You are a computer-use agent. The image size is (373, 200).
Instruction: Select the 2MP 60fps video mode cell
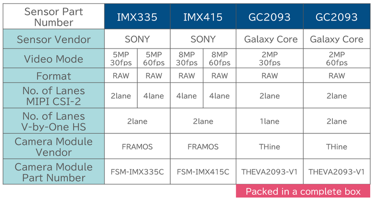click(x=337, y=59)
